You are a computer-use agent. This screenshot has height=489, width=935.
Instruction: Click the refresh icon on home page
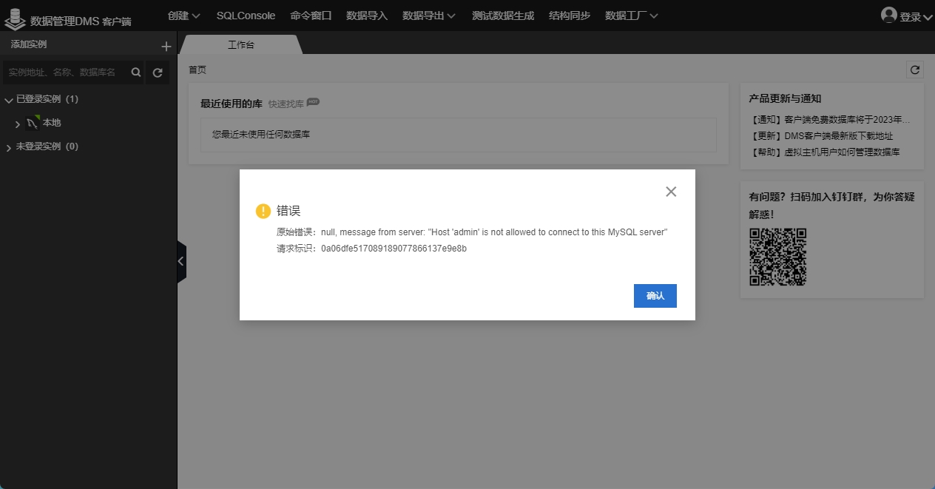915,70
